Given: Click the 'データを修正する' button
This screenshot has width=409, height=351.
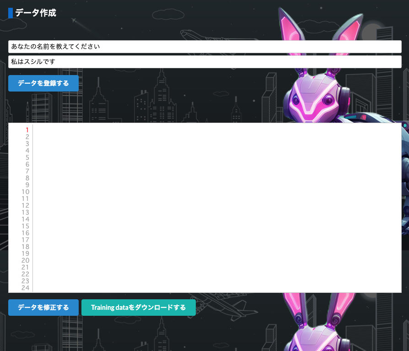Looking at the screenshot, I should 43,308.
